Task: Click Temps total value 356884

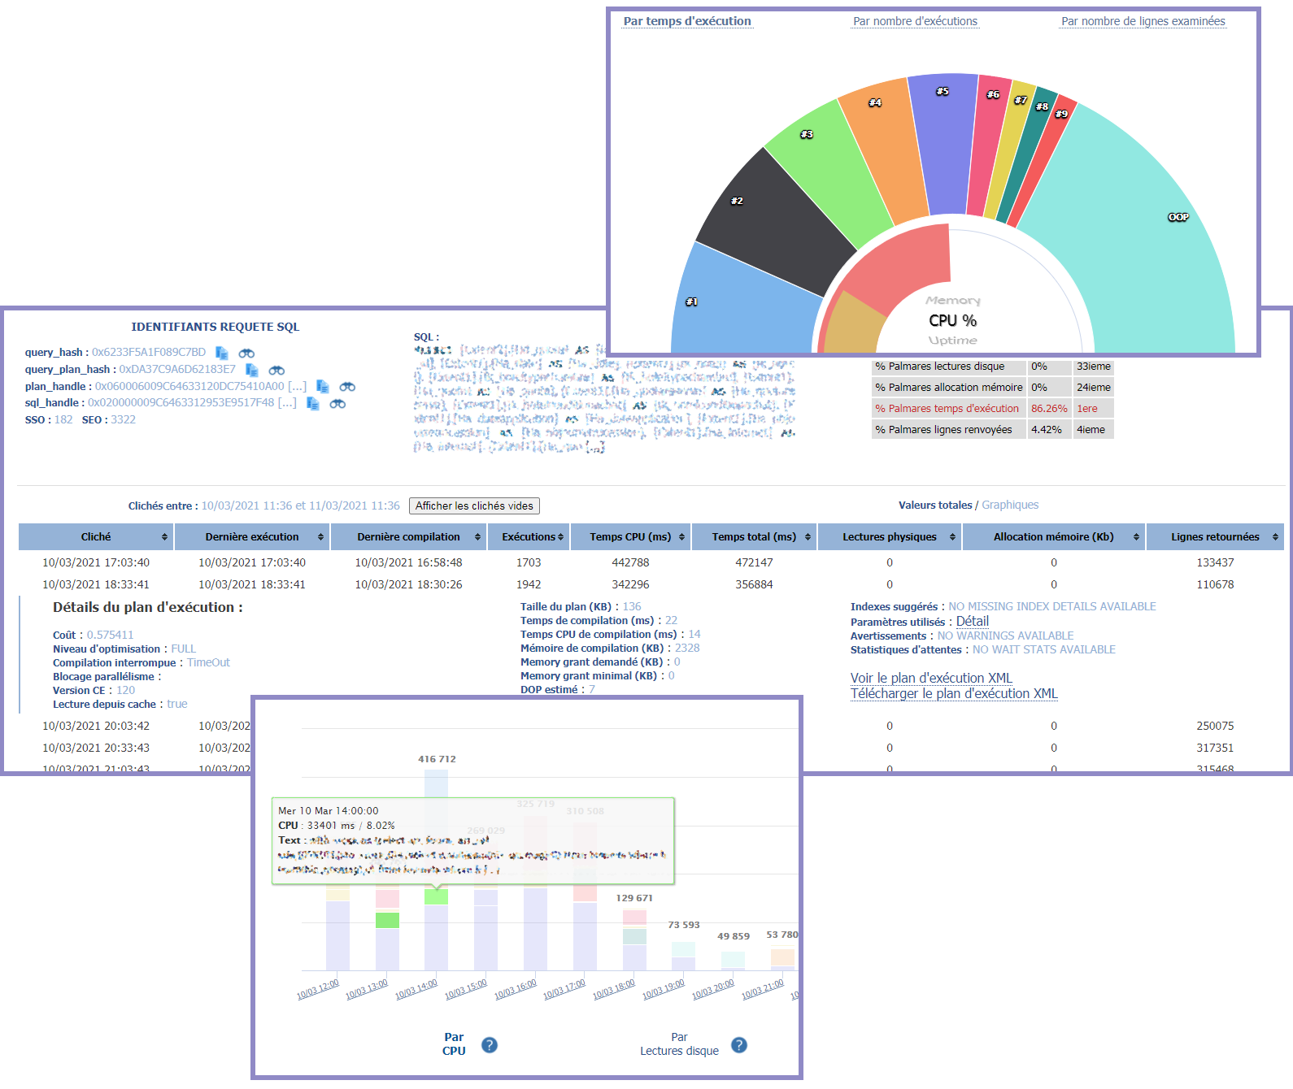Action: [x=754, y=584]
